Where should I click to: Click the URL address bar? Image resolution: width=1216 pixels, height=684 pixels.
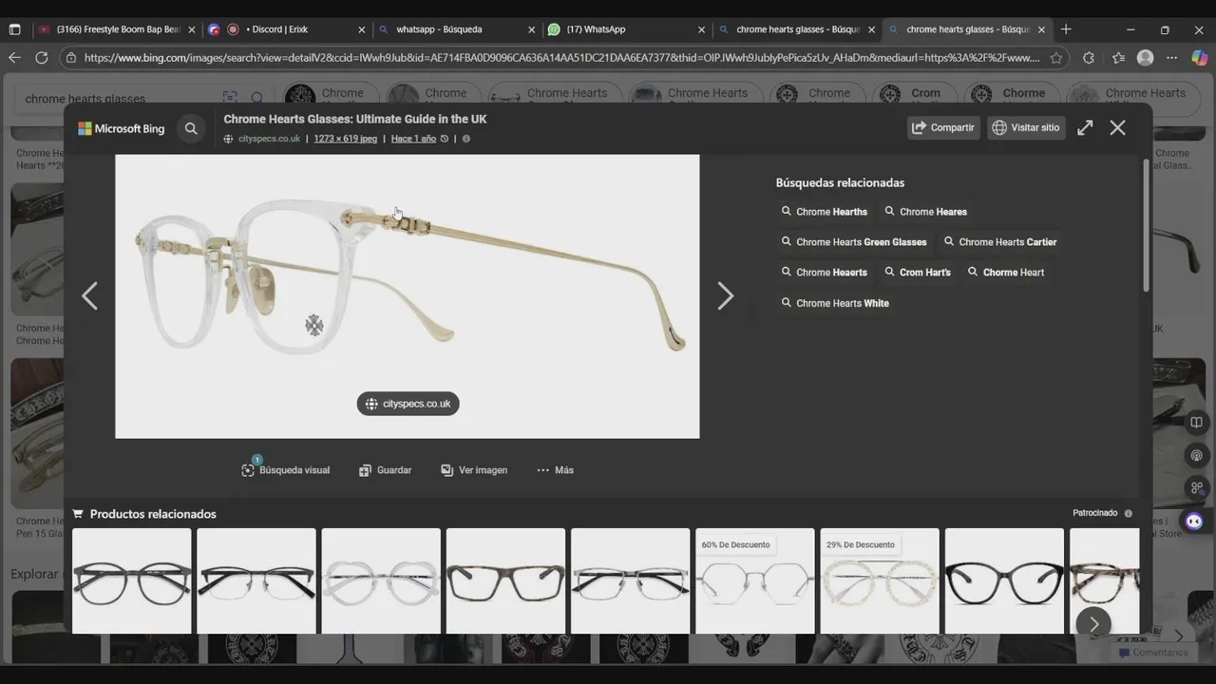click(560, 58)
